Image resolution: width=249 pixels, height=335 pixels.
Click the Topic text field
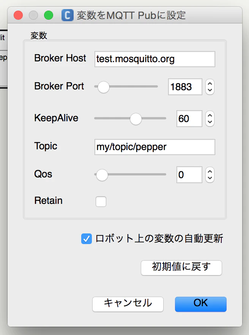154,147
